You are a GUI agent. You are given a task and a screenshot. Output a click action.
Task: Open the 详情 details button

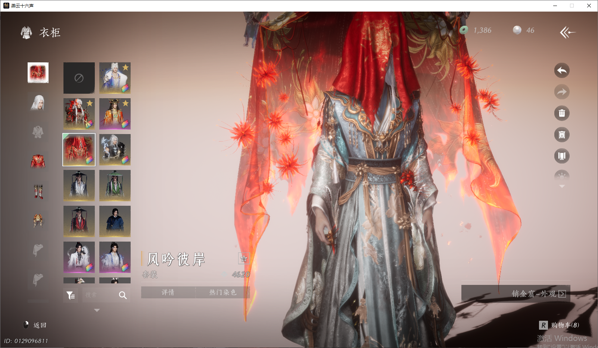coord(168,292)
